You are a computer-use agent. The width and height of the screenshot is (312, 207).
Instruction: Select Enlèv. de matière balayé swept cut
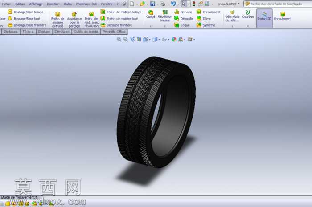pyautogui.click(x=121, y=12)
